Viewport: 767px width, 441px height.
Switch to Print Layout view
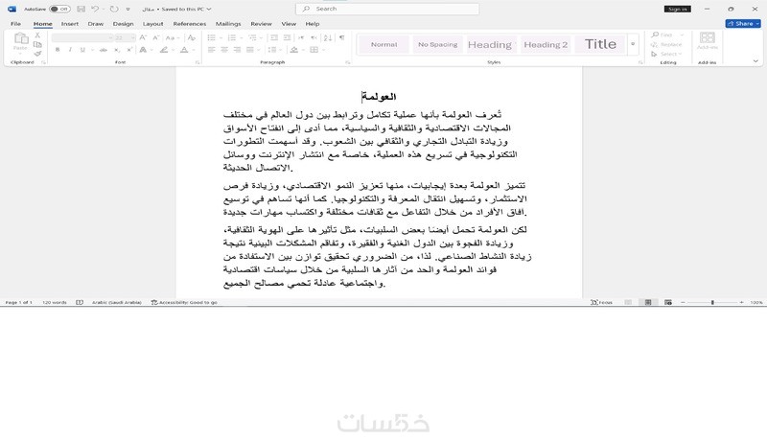pyautogui.click(x=648, y=303)
